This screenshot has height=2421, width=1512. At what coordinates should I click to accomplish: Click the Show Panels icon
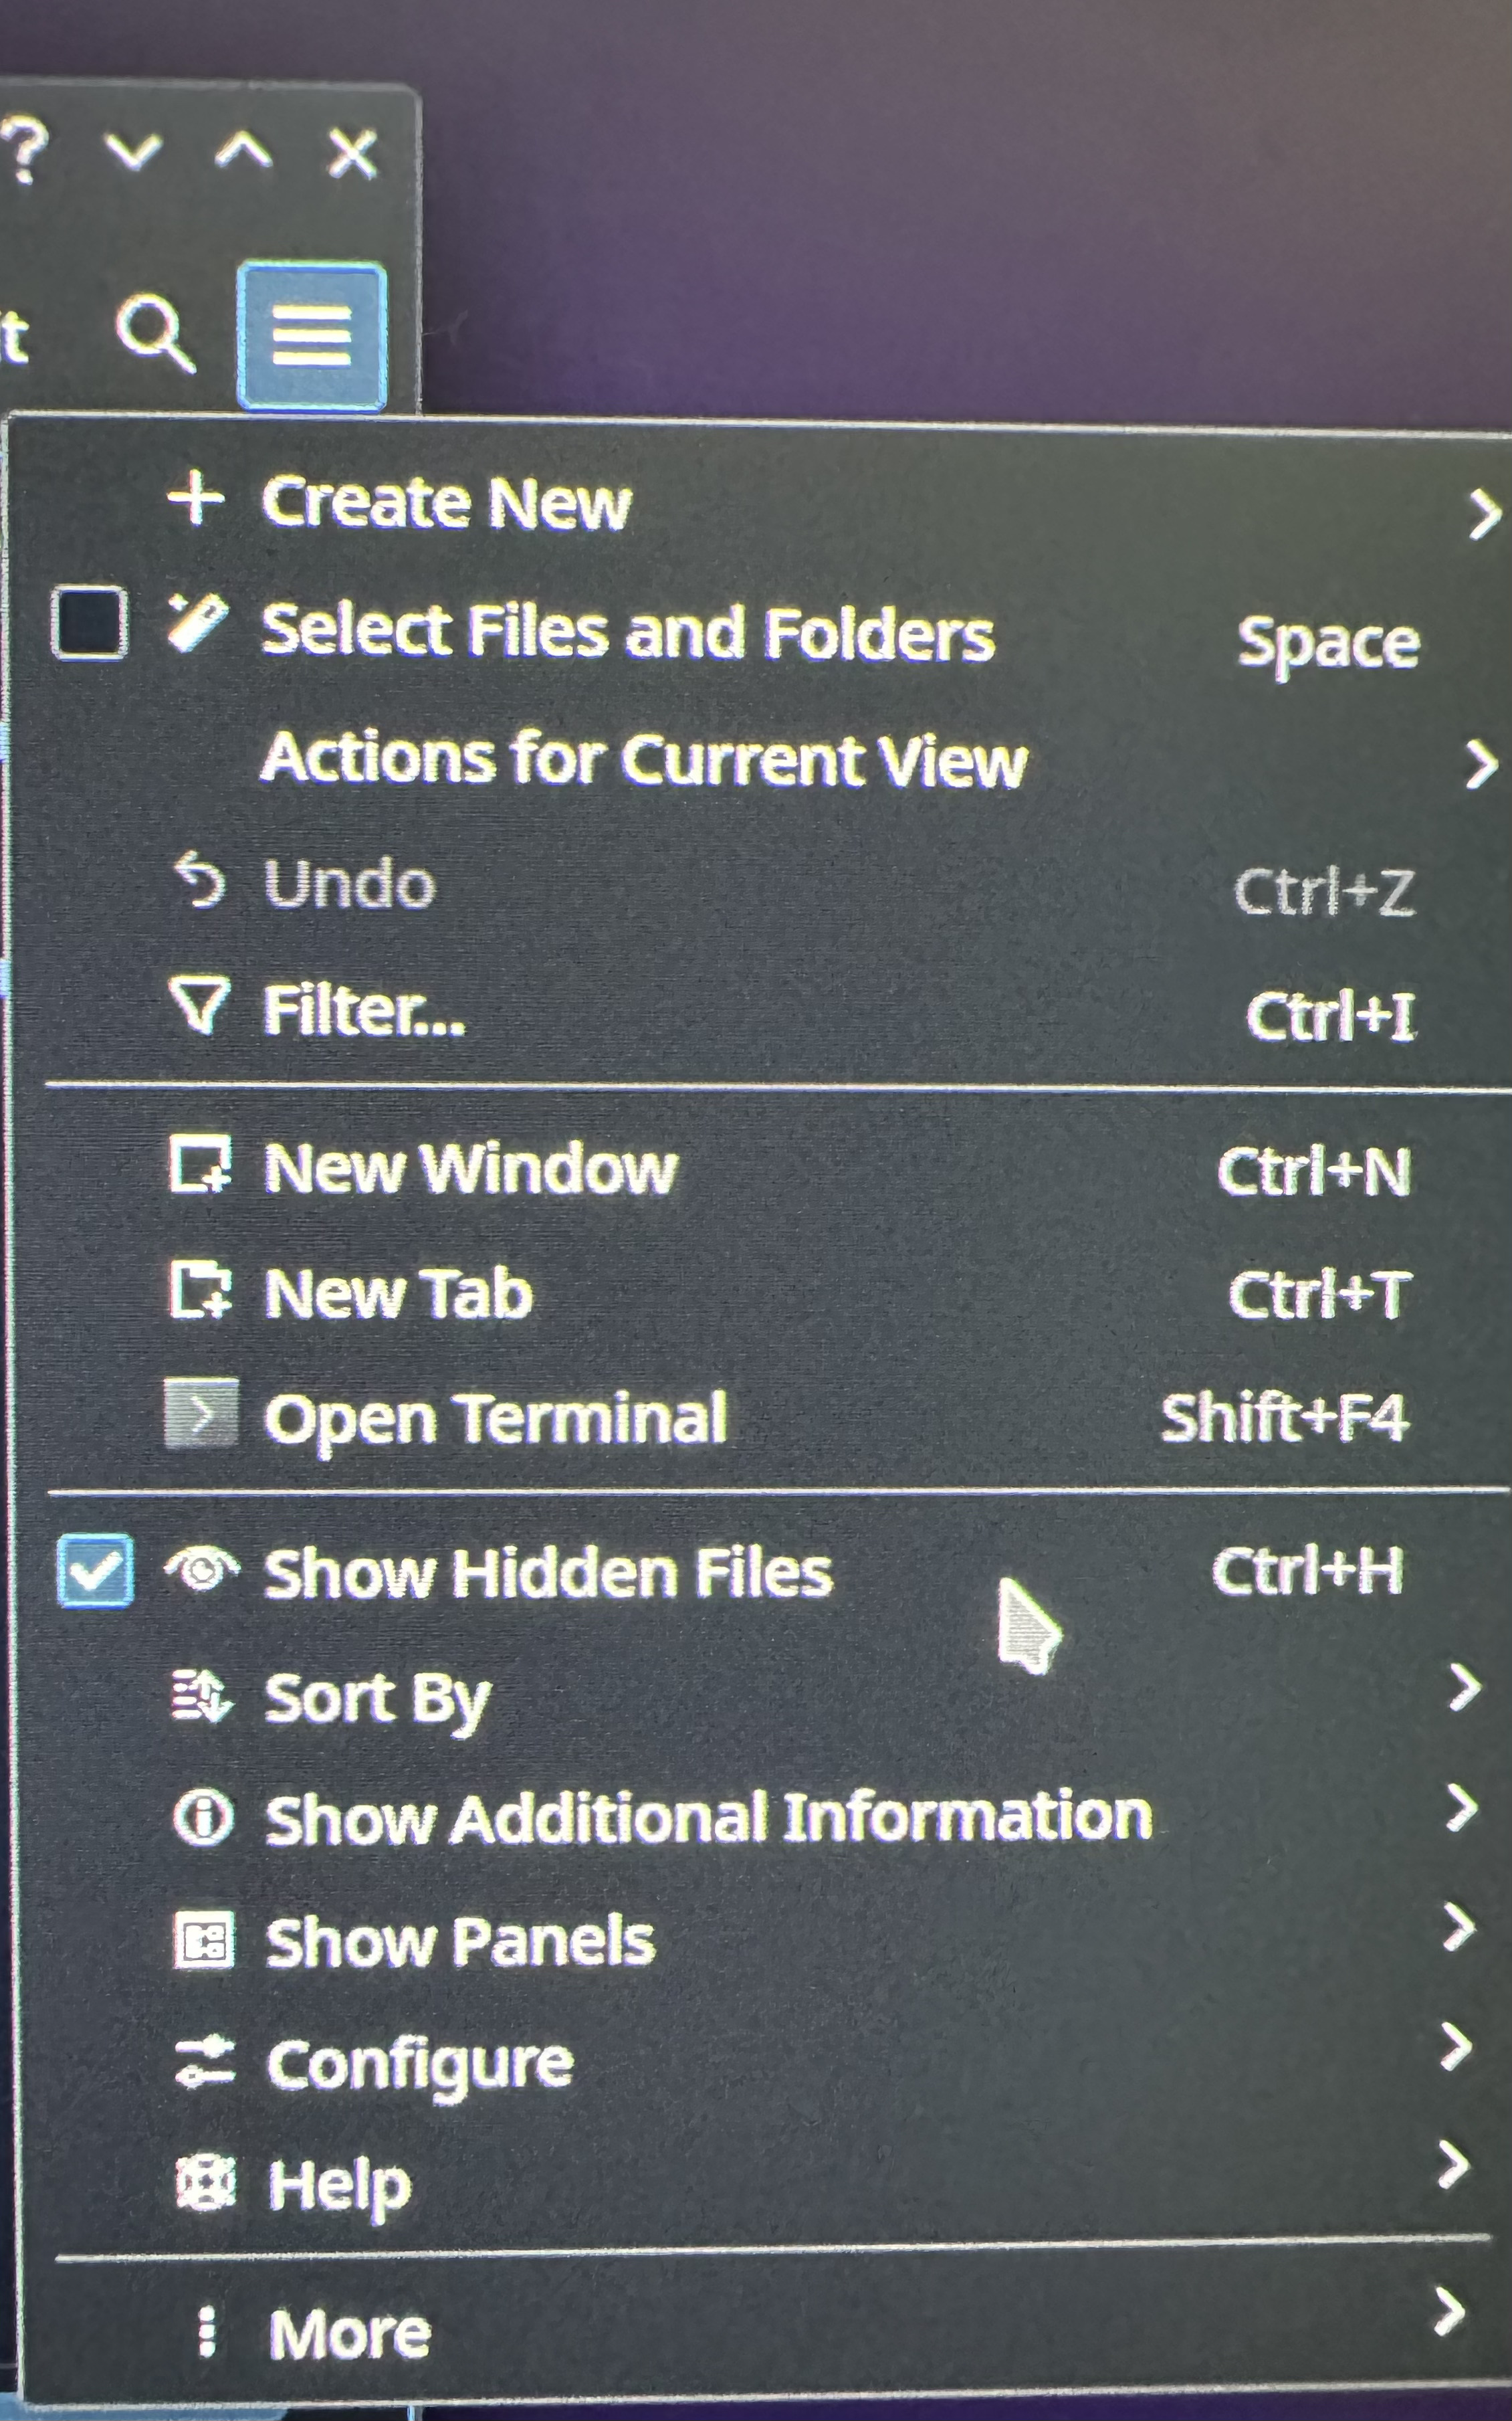(203, 1940)
